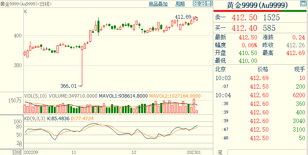The width and height of the screenshot is (308, 155).
Task: Click the quote panel heading 黄金9999(Au9999)
Action: point(257,5)
